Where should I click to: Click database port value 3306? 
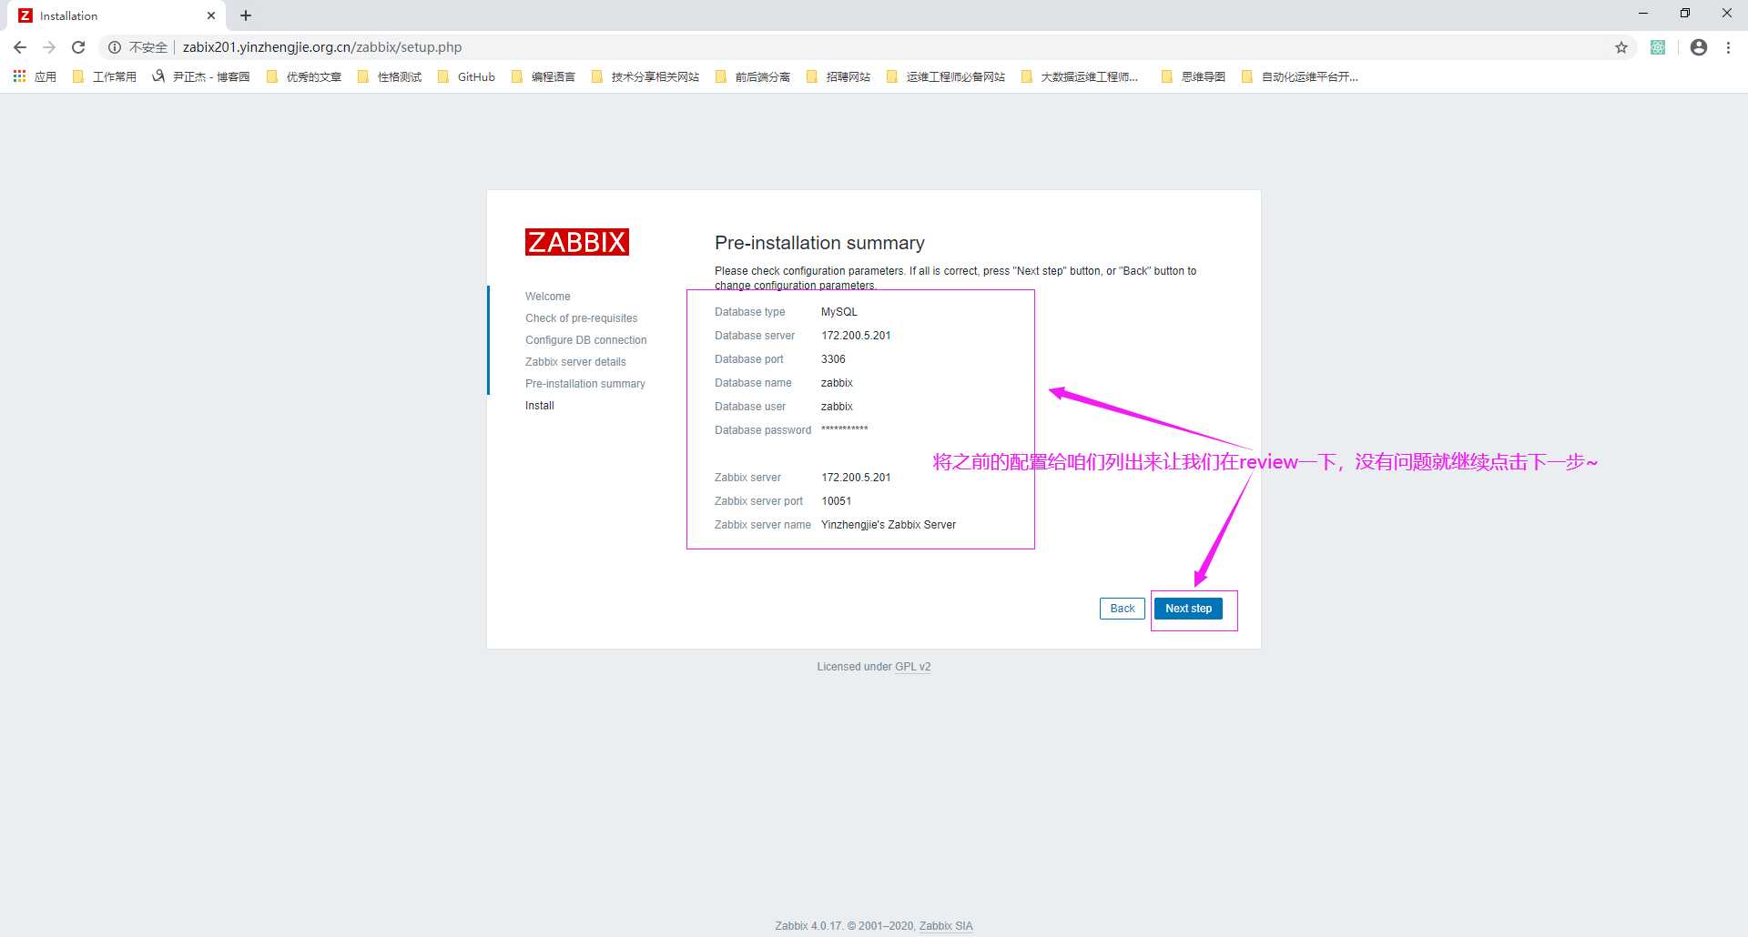point(833,359)
